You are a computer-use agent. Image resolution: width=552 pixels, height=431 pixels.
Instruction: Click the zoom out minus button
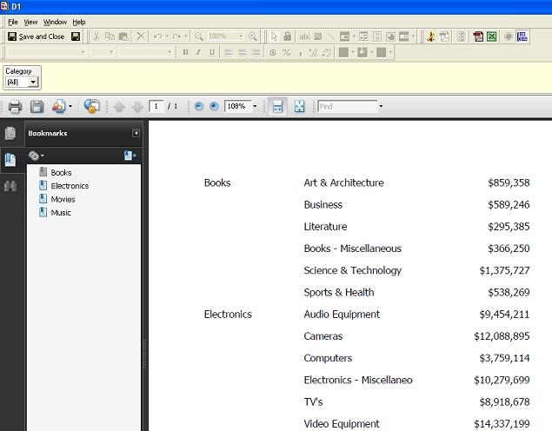(199, 107)
